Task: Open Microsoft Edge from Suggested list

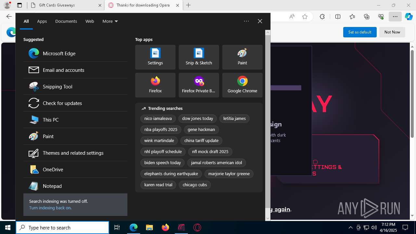Action: pos(75,53)
